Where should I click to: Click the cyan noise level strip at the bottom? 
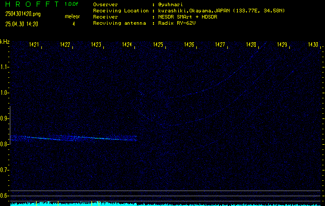pyautogui.click(x=166, y=204)
